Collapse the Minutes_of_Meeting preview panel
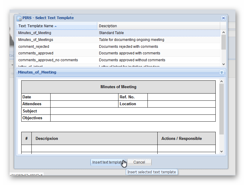The width and height of the screenshot is (245, 185). tap(221, 72)
